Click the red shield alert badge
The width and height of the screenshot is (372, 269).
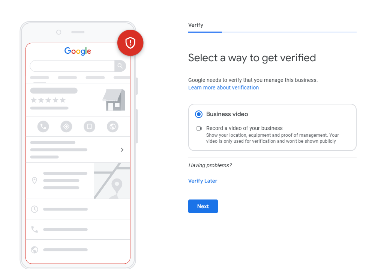pyautogui.click(x=130, y=43)
